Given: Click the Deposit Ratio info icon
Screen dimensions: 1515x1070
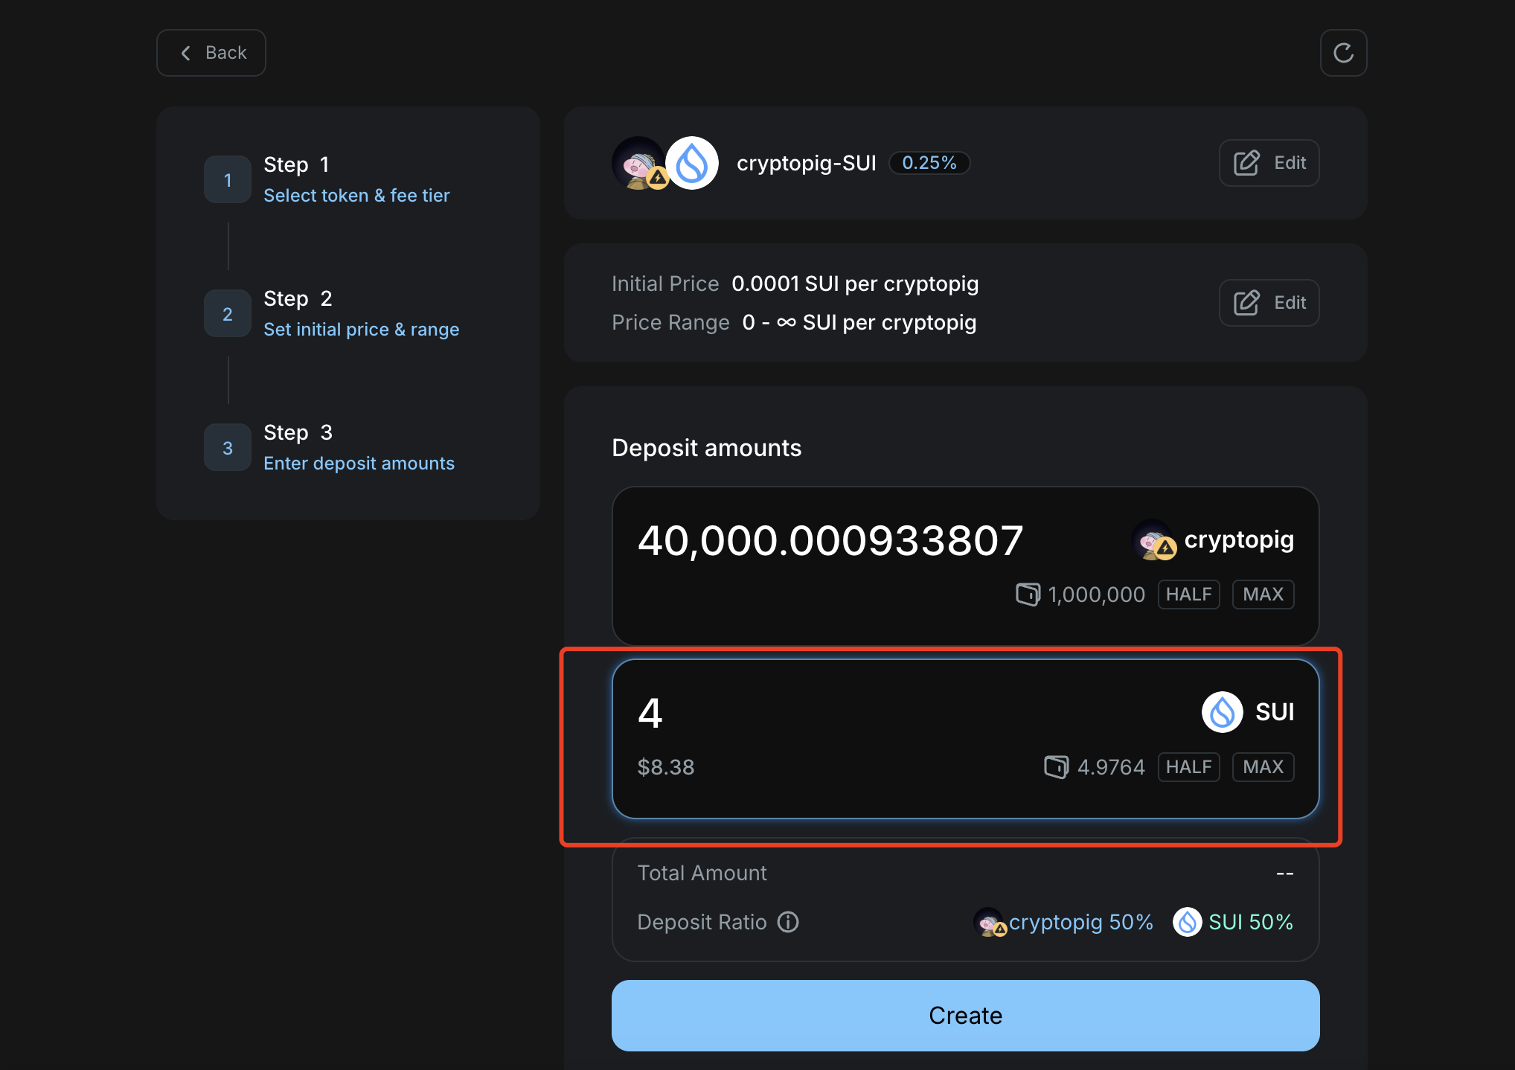Looking at the screenshot, I should click(x=788, y=922).
